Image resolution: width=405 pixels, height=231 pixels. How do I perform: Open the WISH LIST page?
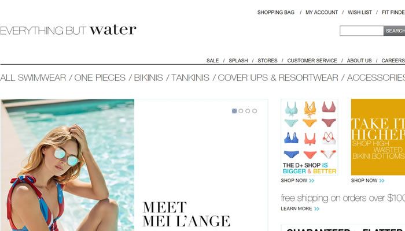(360, 12)
